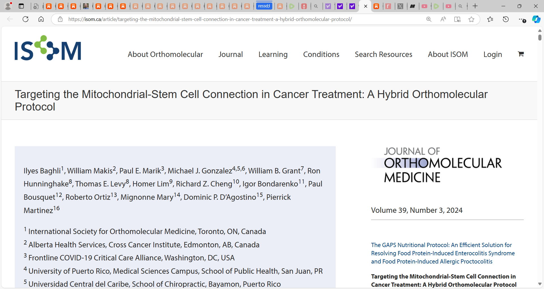Switch to the pink 'r' tab

pos(388,6)
